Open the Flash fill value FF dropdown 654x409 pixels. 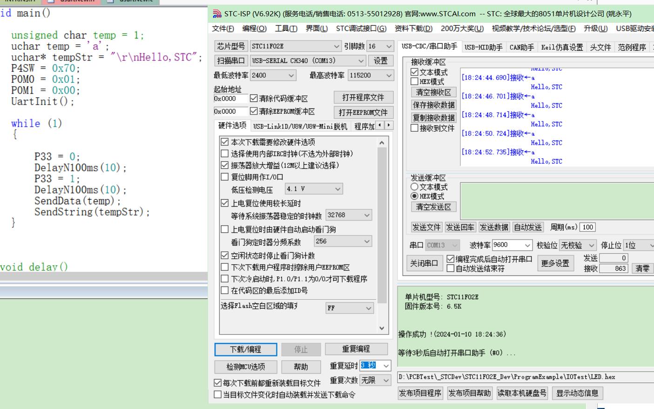350,308
